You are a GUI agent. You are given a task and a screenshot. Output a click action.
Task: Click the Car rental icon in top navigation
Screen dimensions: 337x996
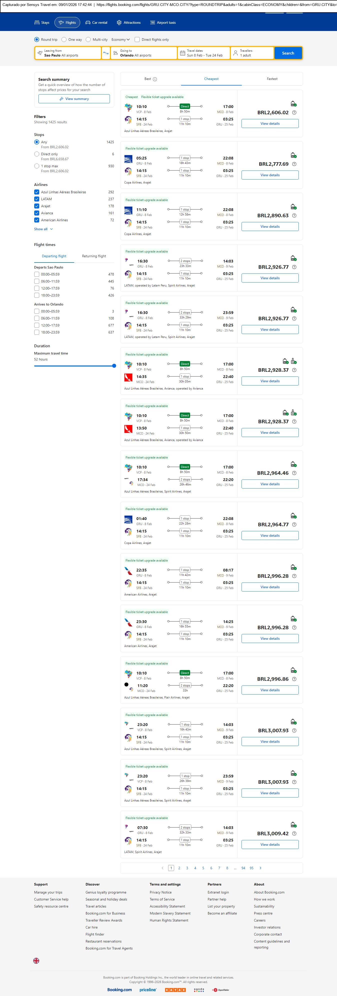tap(88, 23)
